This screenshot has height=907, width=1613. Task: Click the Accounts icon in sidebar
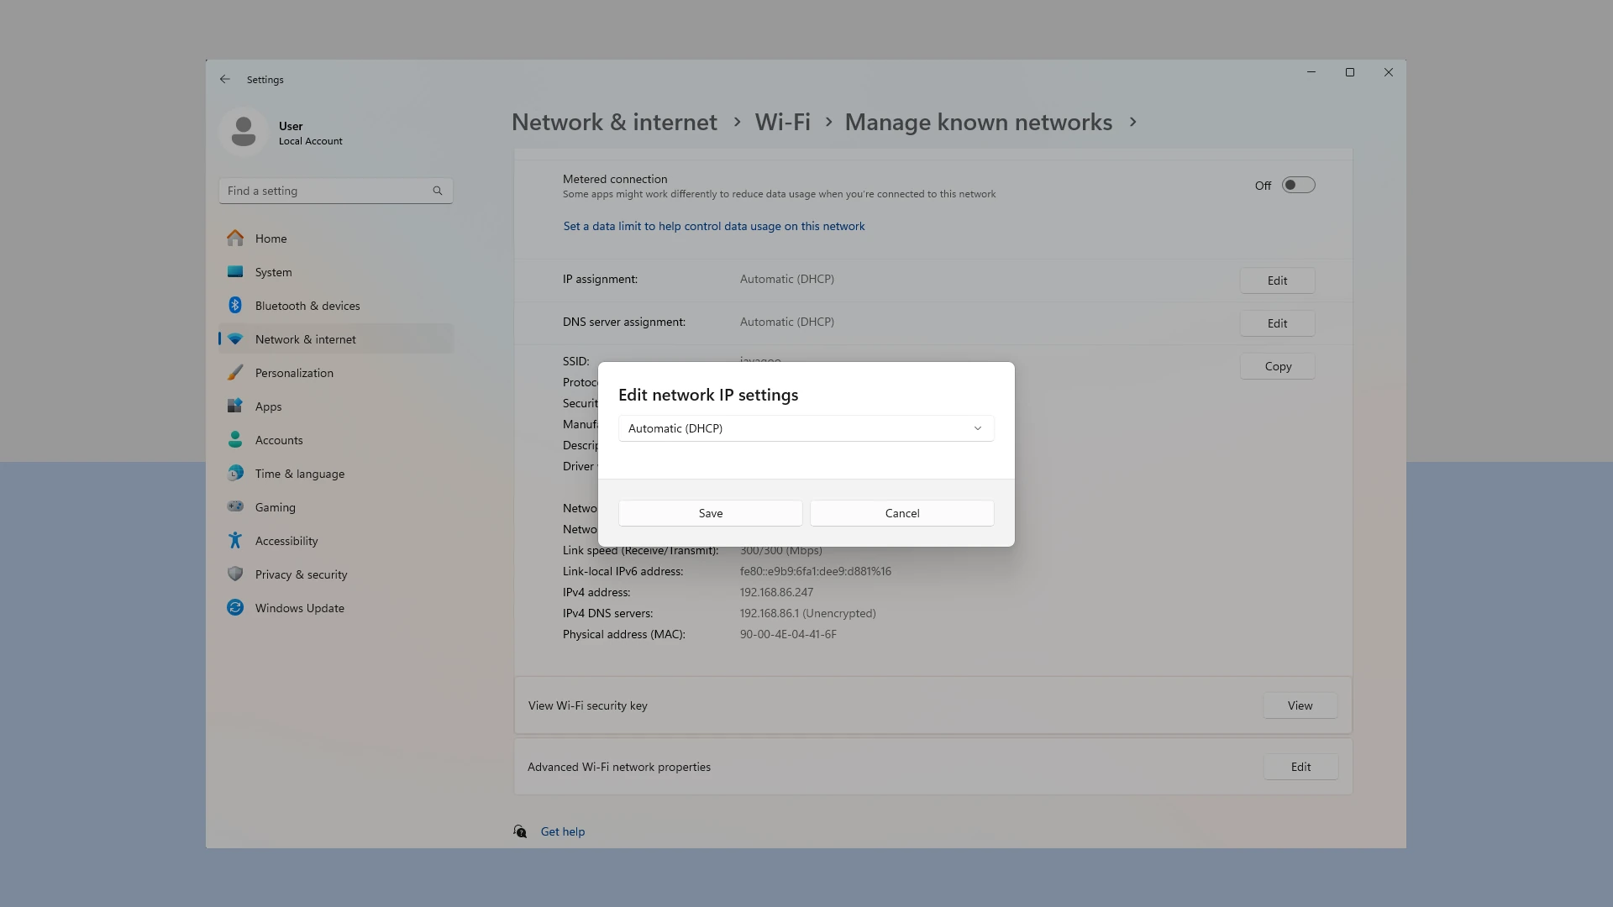[235, 440]
